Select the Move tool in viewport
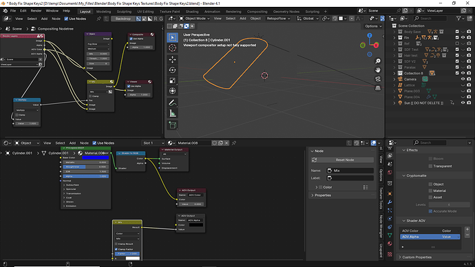This screenshot has height=267, width=475. point(172,59)
